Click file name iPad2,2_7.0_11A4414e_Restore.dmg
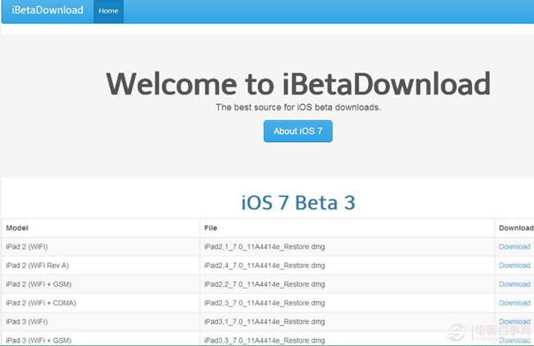The width and height of the screenshot is (534, 346). point(265,284)
